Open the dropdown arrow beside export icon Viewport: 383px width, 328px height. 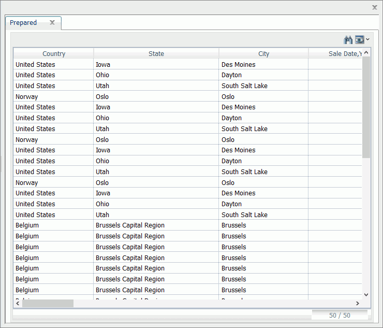point(367,39)
